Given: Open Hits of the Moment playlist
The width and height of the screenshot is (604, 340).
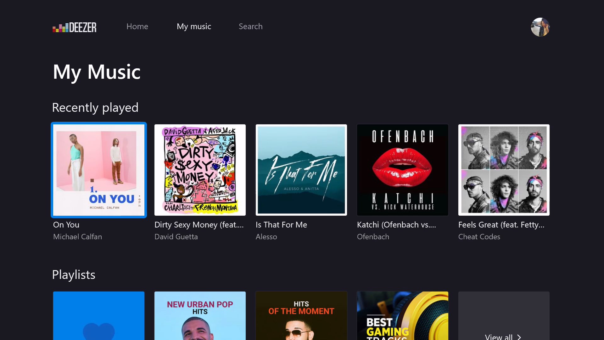Looking at the screenshot, I should pos(301,316).
